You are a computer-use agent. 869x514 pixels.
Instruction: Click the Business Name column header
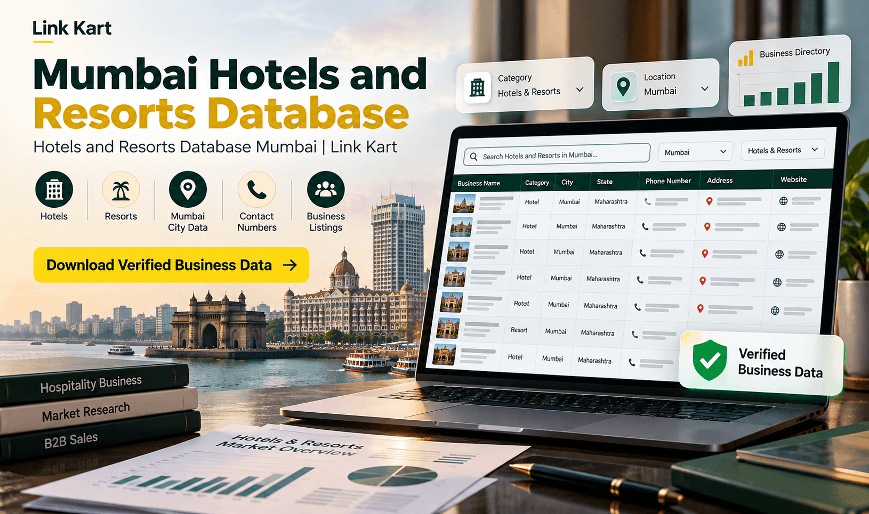479,183
